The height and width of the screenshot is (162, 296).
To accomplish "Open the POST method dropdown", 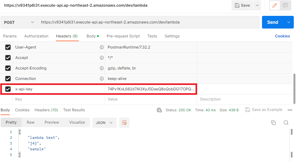I will 19,22.
